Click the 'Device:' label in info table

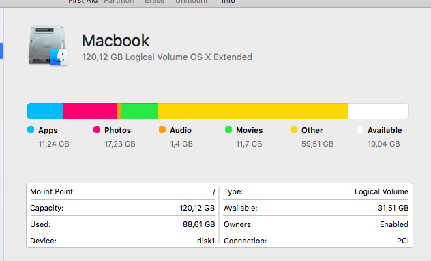pyautogui.click(x=43, y=241)
